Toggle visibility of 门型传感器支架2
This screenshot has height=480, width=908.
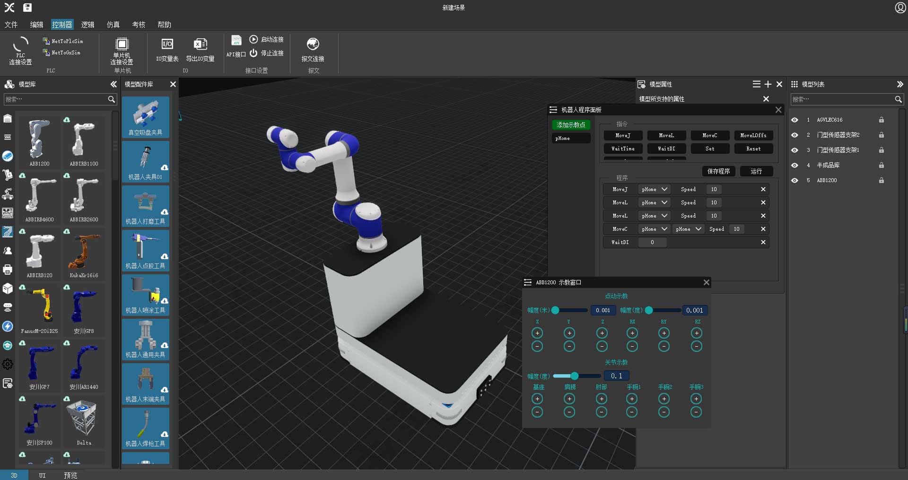pyautogui.click(x=795, y=135)
